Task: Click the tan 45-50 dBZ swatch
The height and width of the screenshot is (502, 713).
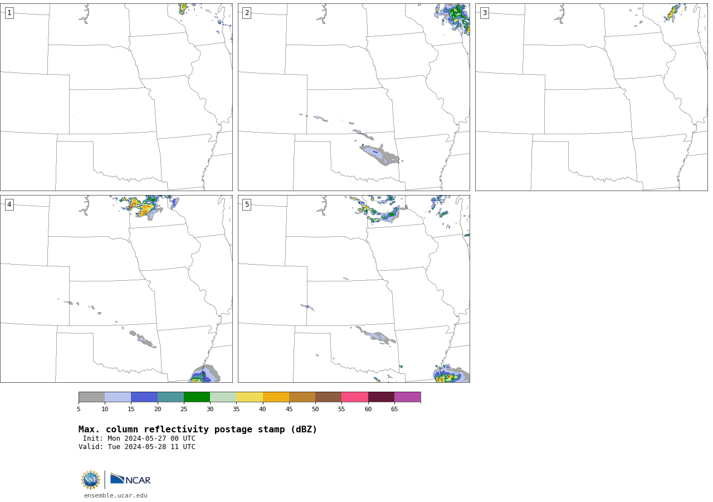Action: click(x=302, y=397)
